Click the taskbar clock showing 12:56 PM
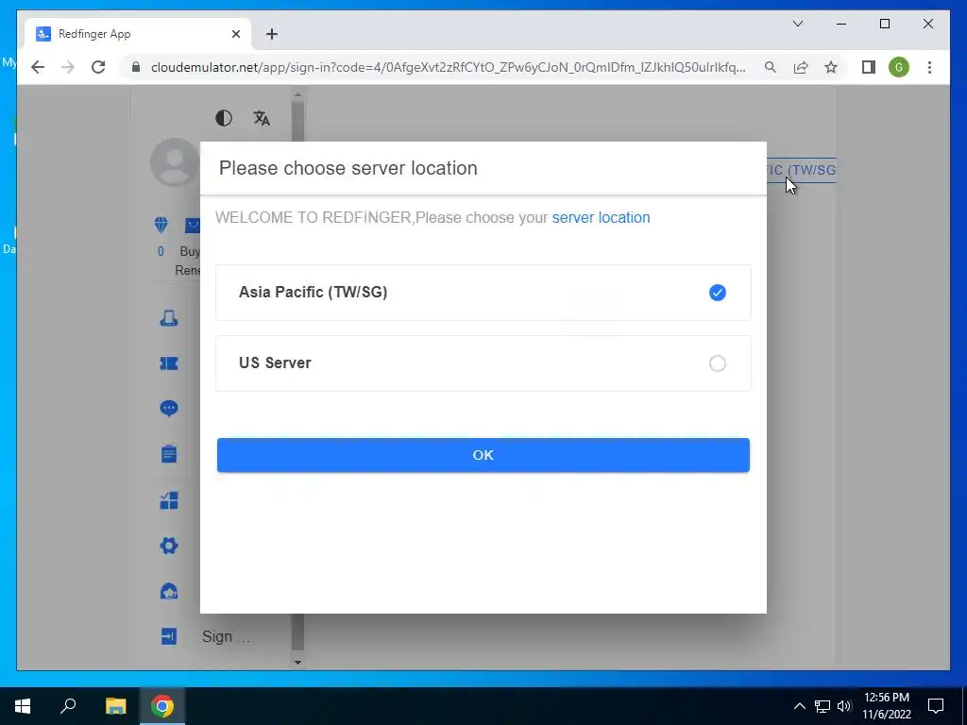Image resolution: width=967 pixels, height=725 pixels. tap(886, 706)
